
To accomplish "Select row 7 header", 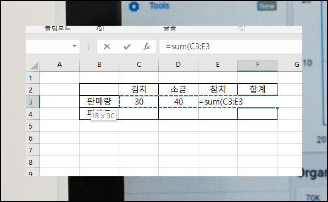I will point(32,150).
